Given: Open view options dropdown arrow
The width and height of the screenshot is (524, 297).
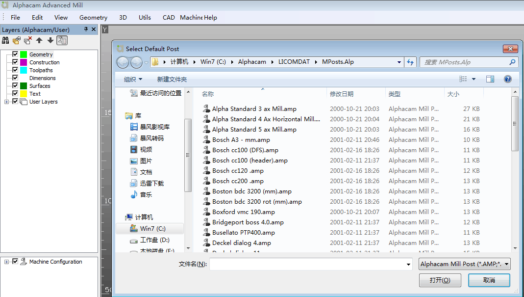Looking at the screenshot, I should coord(474,79).
